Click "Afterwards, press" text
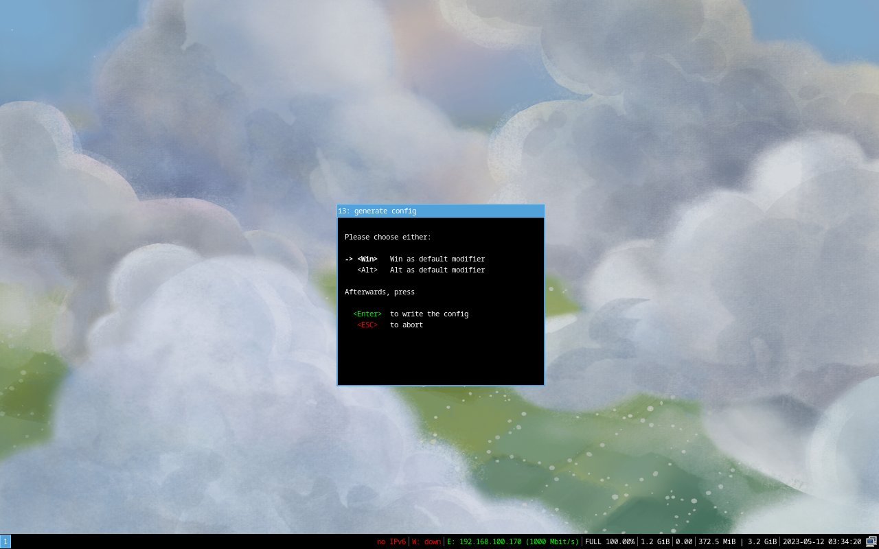Viewport: 879px width, 549px height. [x=380, y=292]
